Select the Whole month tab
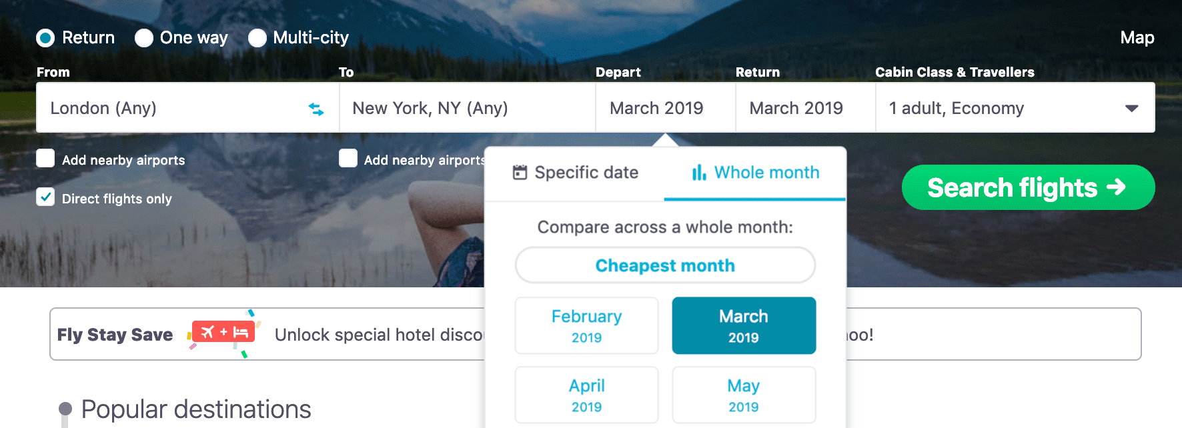The image size is (1182, 428). coord(755,172)
